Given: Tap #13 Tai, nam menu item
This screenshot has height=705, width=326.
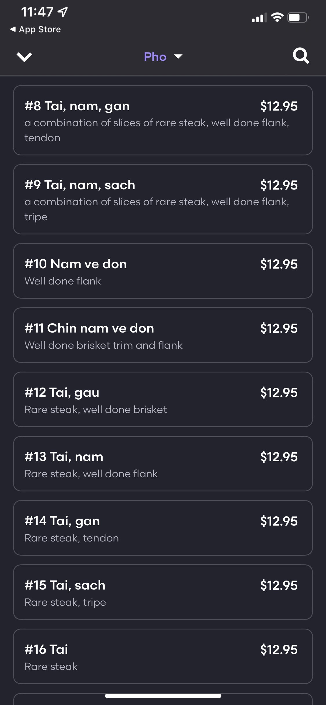Looking at the screenshot, I should [163, 464].
